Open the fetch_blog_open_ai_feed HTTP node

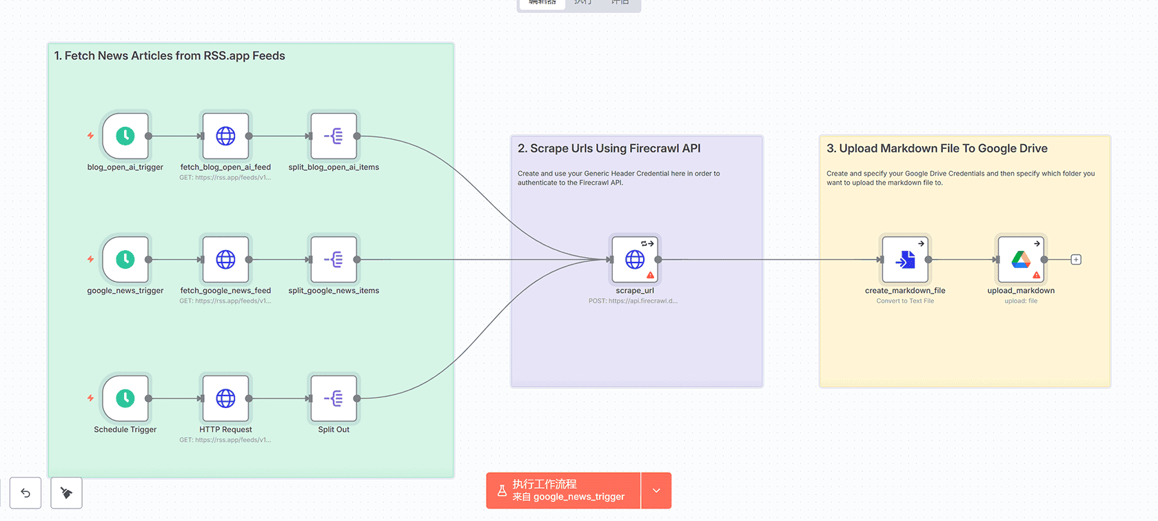pyautogui.click(x=225, y=136)
